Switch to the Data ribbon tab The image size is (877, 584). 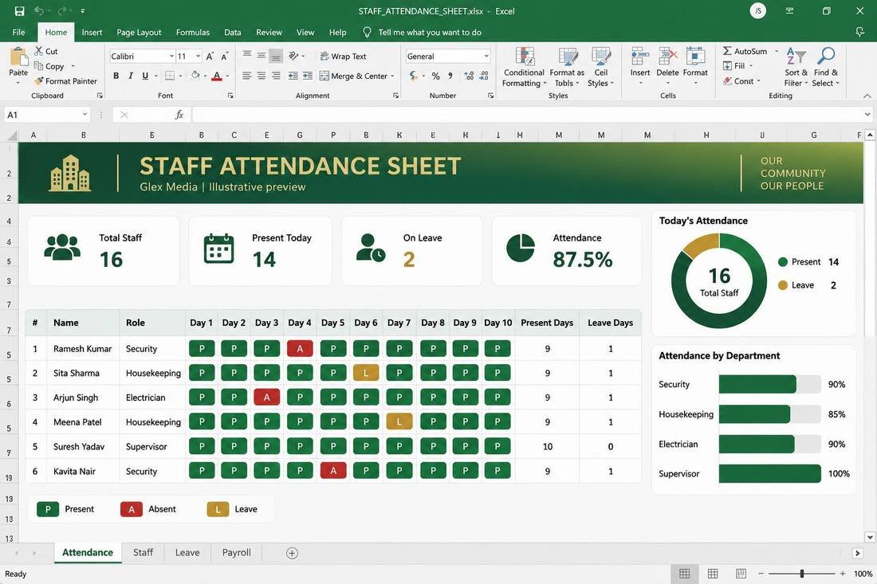[x=233, y=33]
